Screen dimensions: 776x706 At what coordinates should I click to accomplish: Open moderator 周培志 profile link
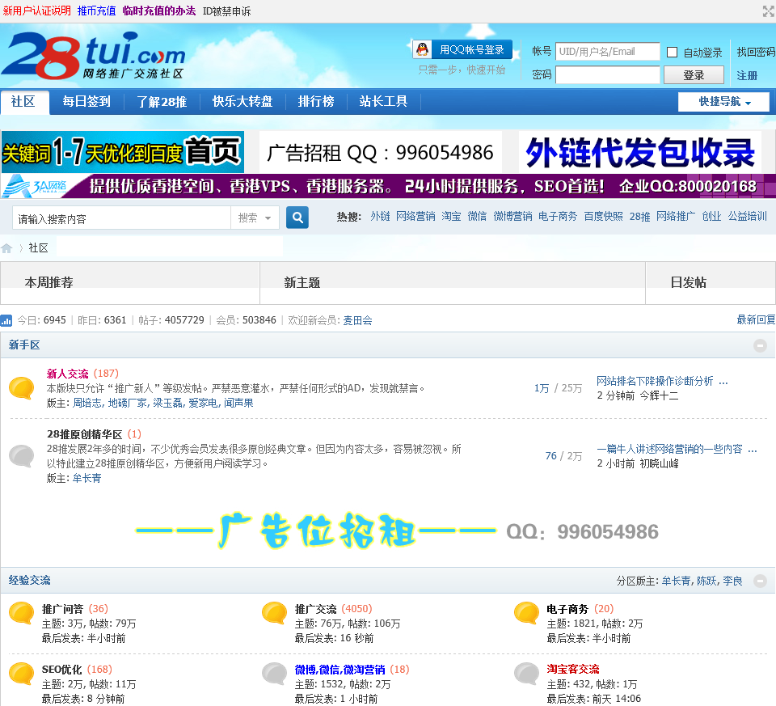87,403
